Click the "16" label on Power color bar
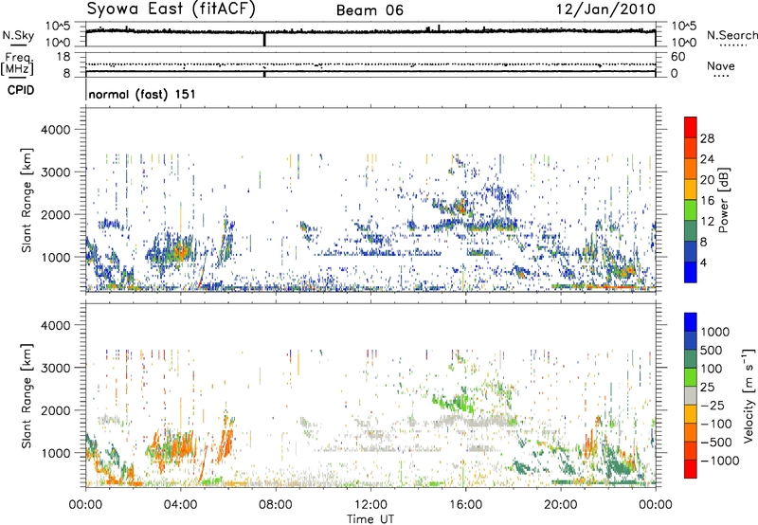Image resolution: width=758 pixels, height=525 pixels. click(x=707, y=201)
